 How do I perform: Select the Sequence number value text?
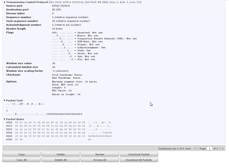70,17
